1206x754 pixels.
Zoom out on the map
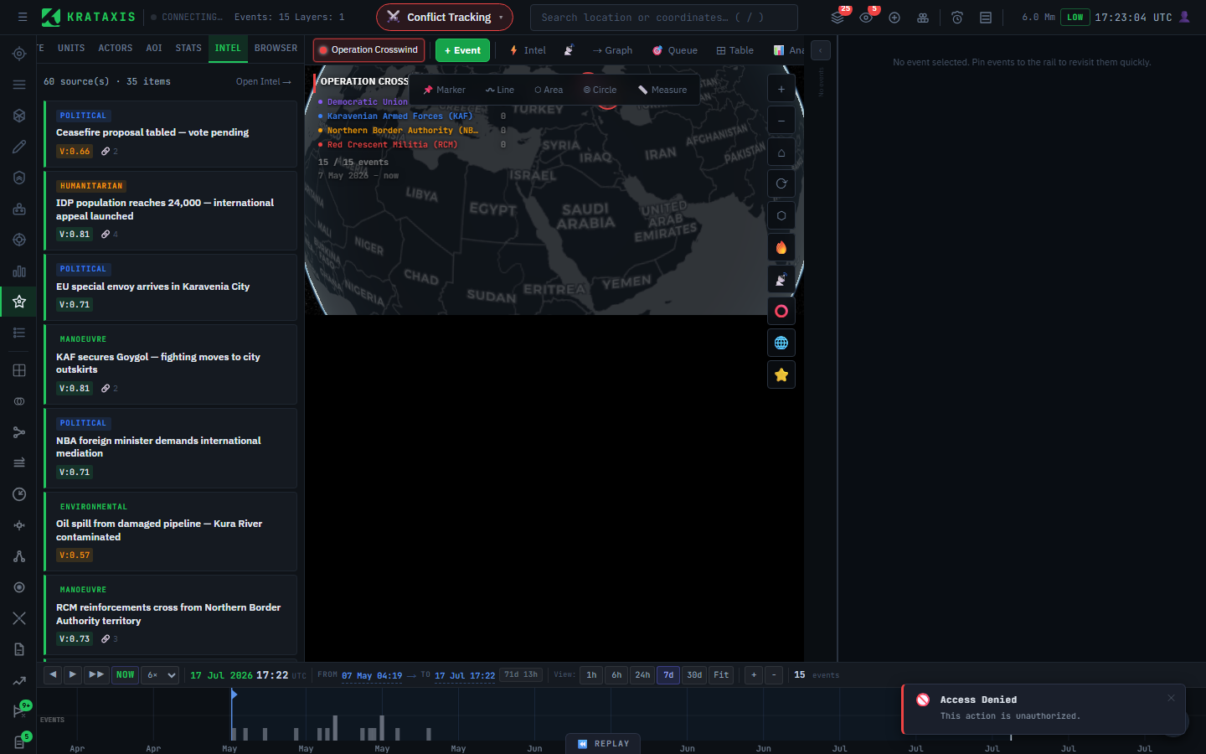(x=781, y=121)
